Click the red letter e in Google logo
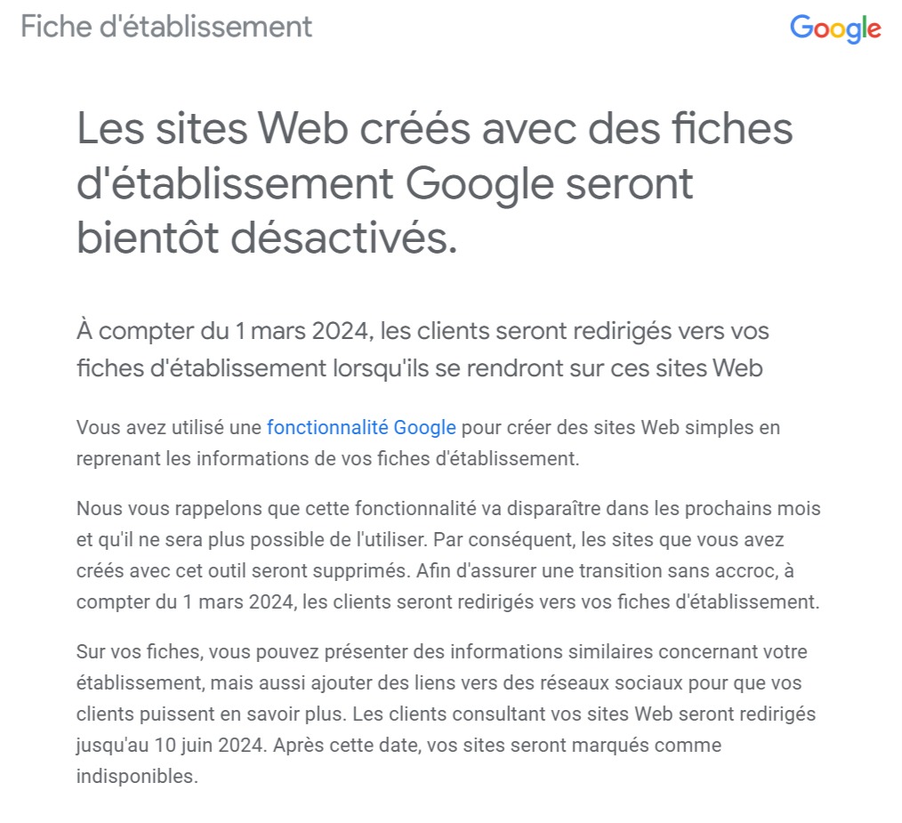This screenshot has height=823, width=902. (874, 30)
